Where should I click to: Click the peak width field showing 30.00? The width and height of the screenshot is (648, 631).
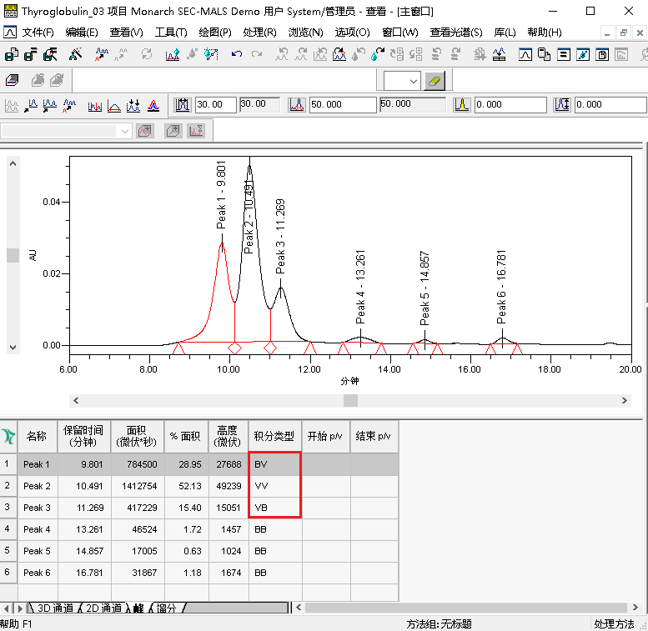click(x=215, y=105)
